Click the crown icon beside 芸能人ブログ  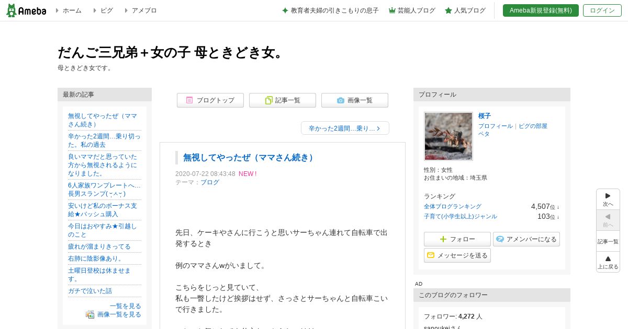(392, 10)
